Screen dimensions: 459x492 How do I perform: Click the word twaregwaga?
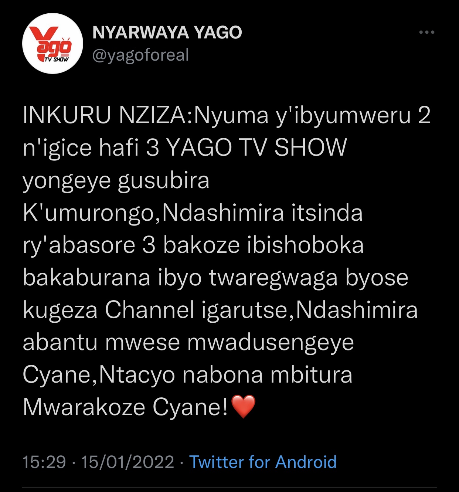click(273, 278)
